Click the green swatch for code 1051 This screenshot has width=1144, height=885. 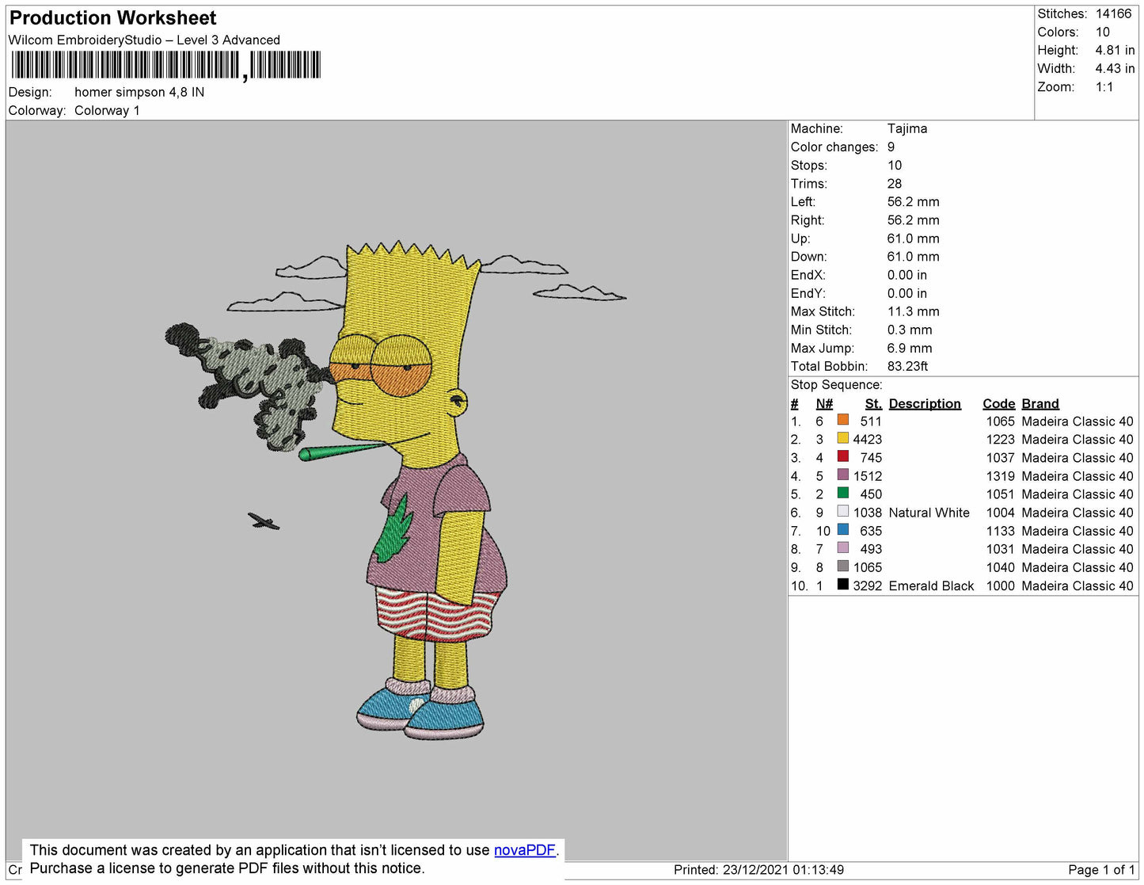point(843,493)
